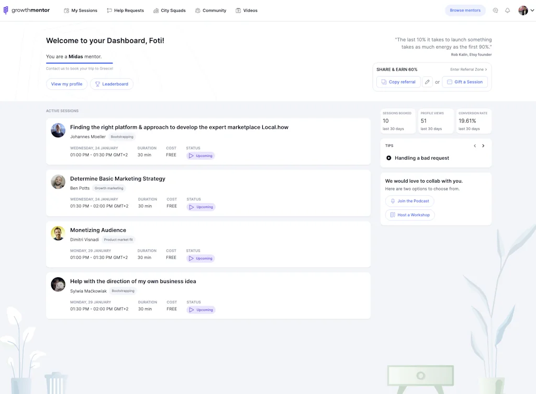This screenshot has height=394, width=536.
Task: Open the My Sessions menu item
Action: point(81,10)
